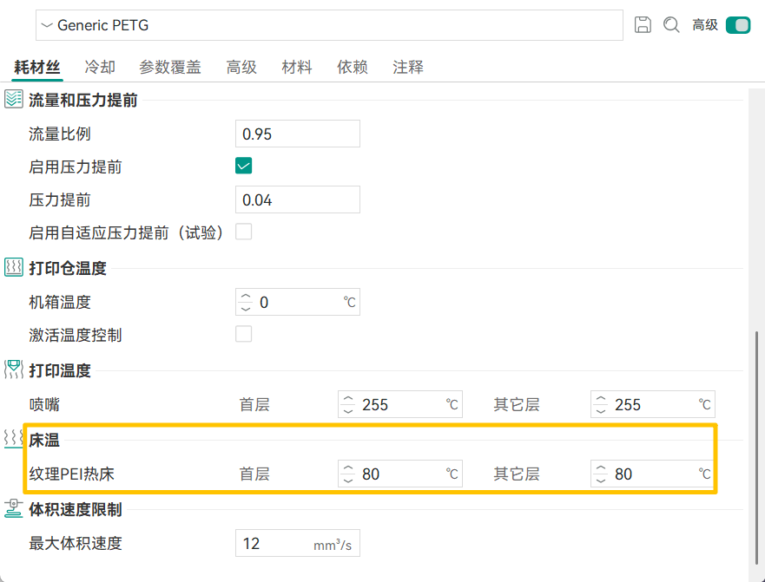Increase 机箱温度 with the up arrow
Screen dimensions: 765x582
246,297
